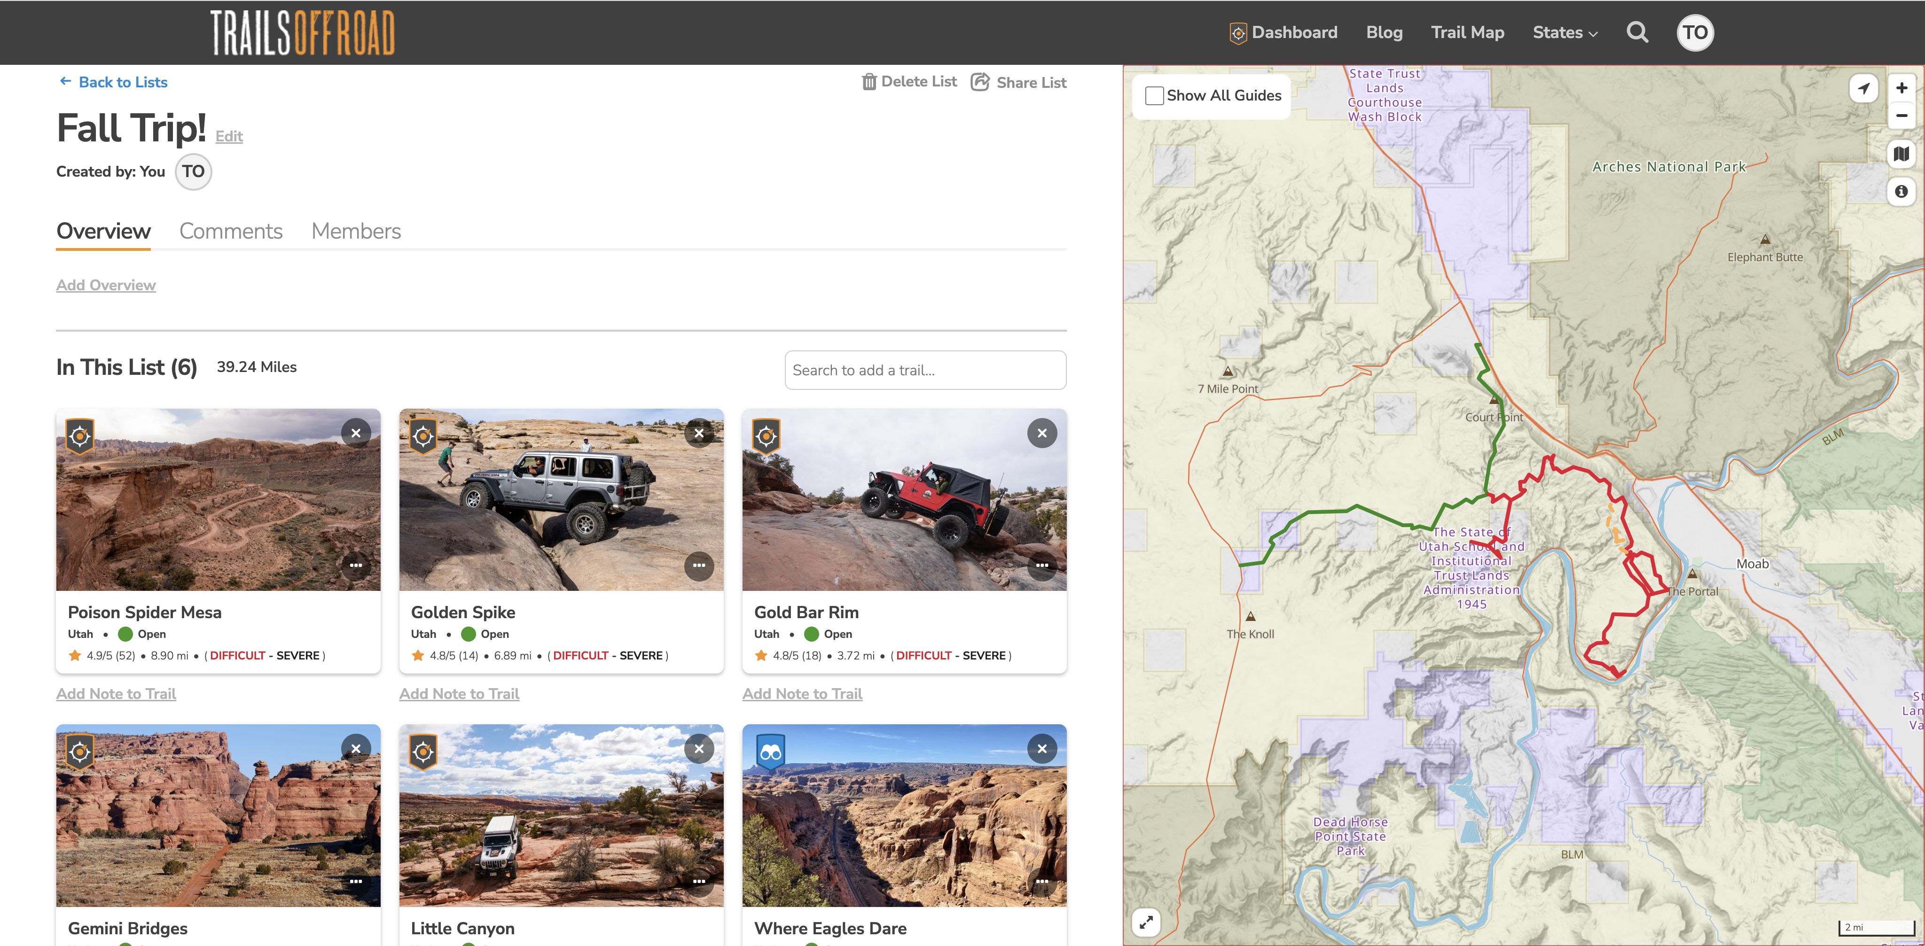Open the Gemini Bridges trail photo

(x=218, y=815)
